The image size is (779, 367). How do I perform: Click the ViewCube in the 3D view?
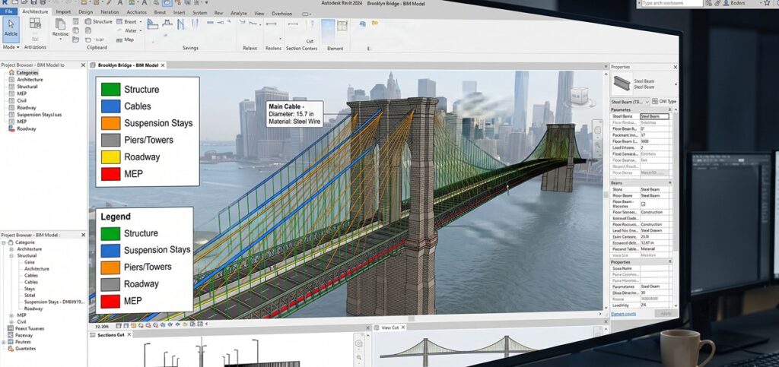[x=580, y=96]
